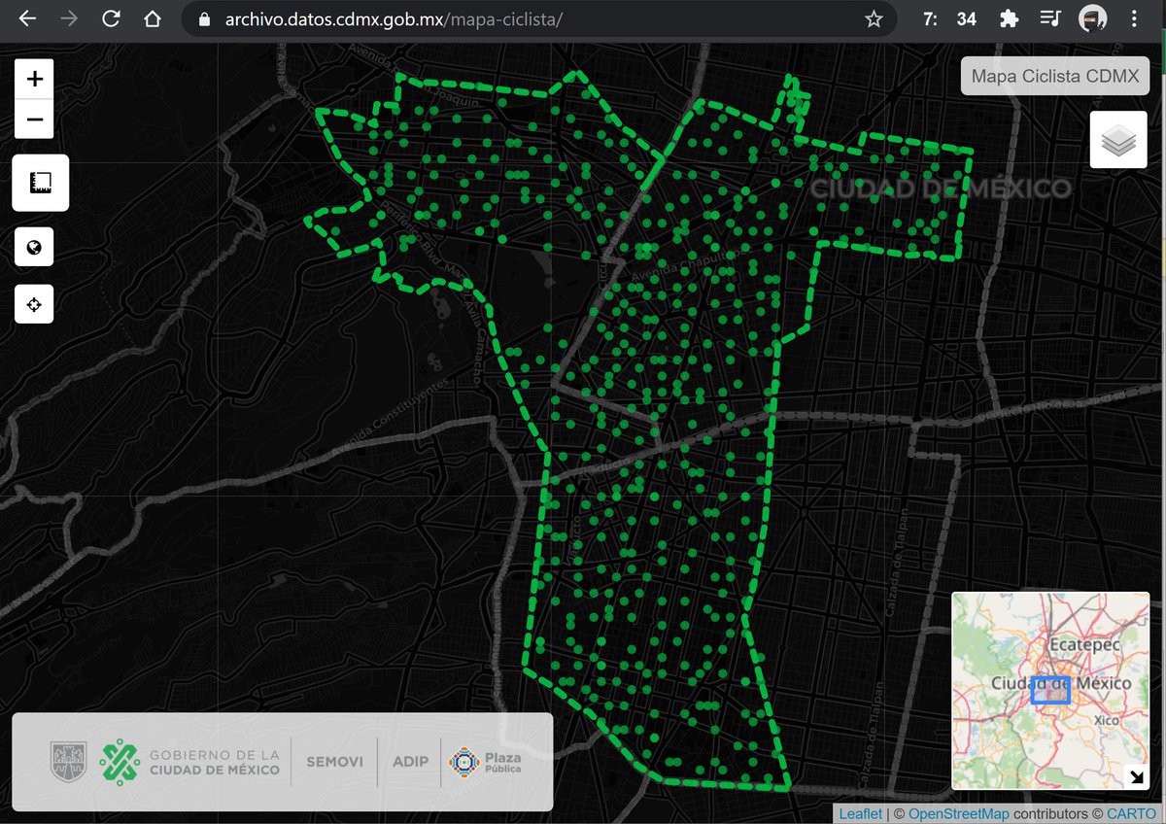
Task: Click the Mapa Ciclista CDMX title button
Action: coord(1054,76)
